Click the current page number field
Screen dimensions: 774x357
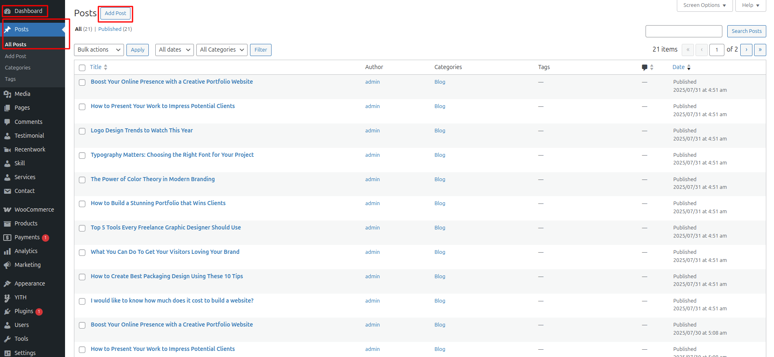click(x=717, y=50)
